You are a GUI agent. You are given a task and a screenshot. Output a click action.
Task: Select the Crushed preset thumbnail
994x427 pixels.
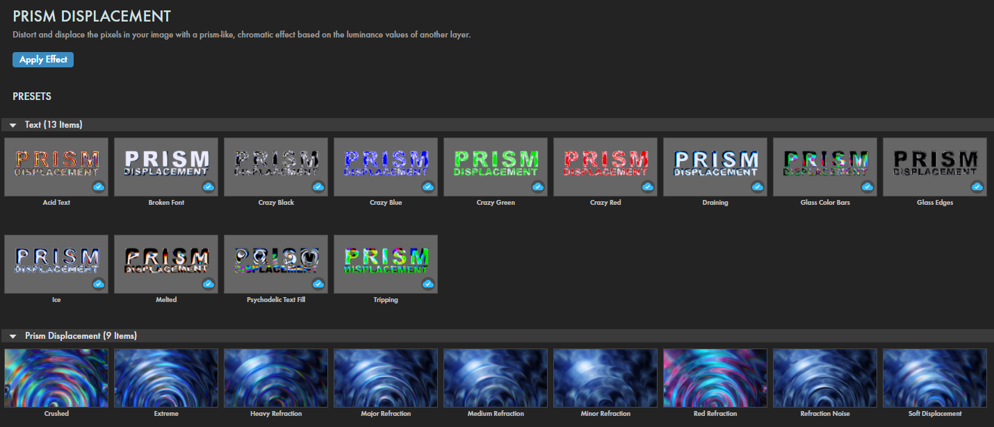tap(56, 378)
